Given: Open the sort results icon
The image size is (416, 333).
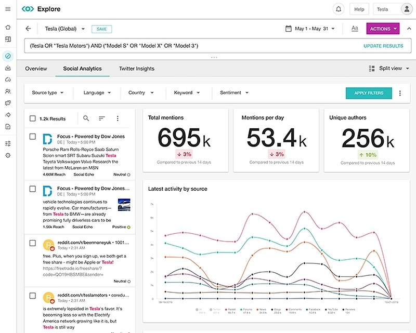Looking at the screenshot, I should pyautogui.click(x=102, y=118).
